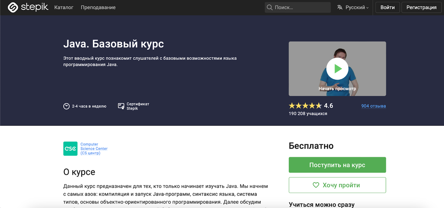Click the О курсе heading
This screenshot has height=208, width=444.
point(79,172)
